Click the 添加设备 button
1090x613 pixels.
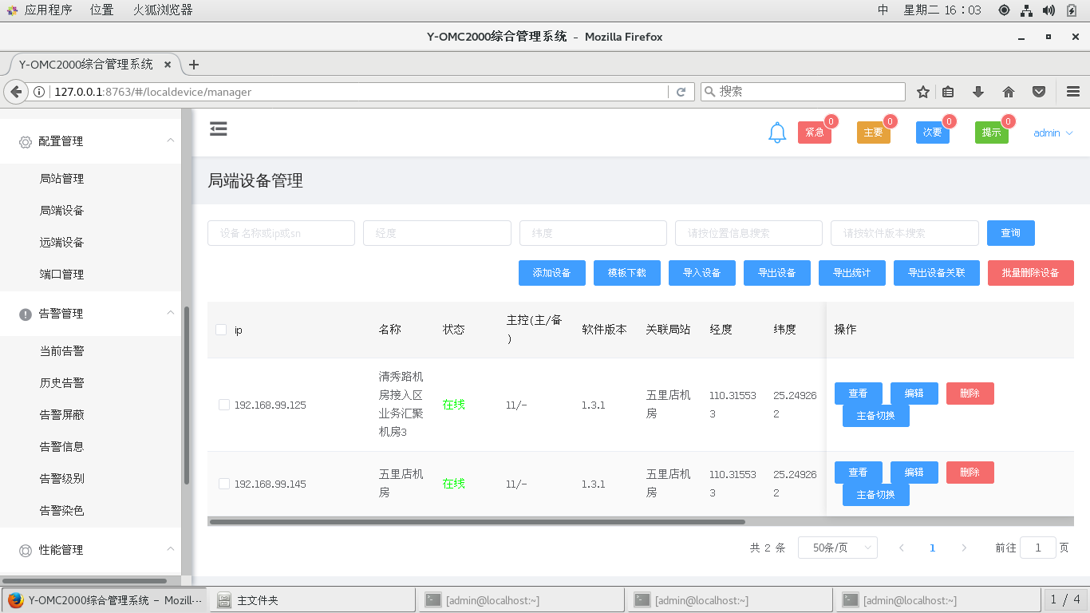[x=552, y=273]
